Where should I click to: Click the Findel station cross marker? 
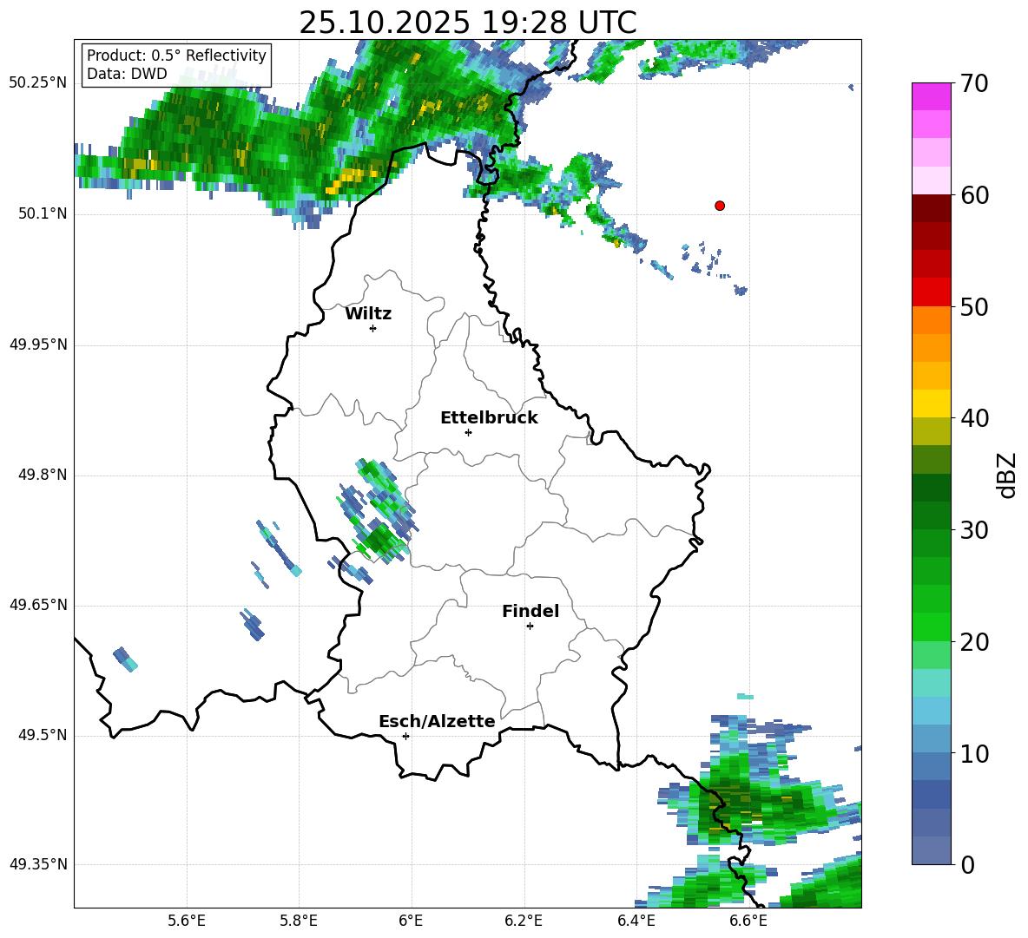530,626
